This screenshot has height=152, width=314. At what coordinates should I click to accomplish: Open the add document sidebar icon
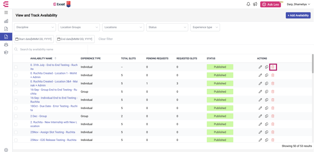(6, 29)
